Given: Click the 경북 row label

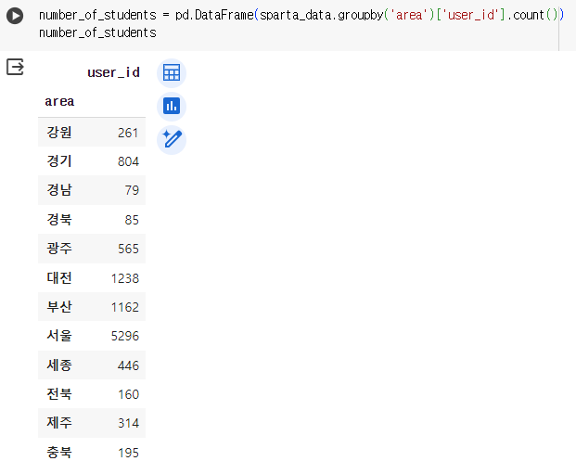Looking at the screenshot, I should click(x=59, y=219).
